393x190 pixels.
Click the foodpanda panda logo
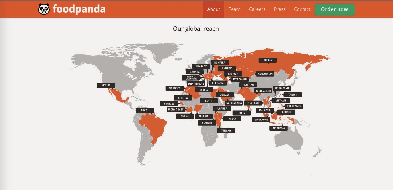tap(44, 9)
